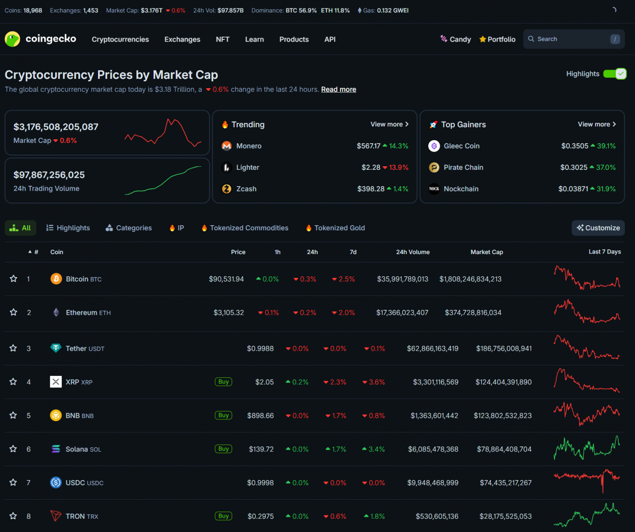Favorite Bitcoin with its star icon

tap(13, 279)
